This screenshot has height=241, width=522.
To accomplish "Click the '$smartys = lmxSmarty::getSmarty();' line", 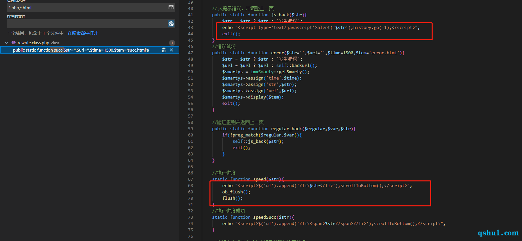I will [x=266, y=72].
